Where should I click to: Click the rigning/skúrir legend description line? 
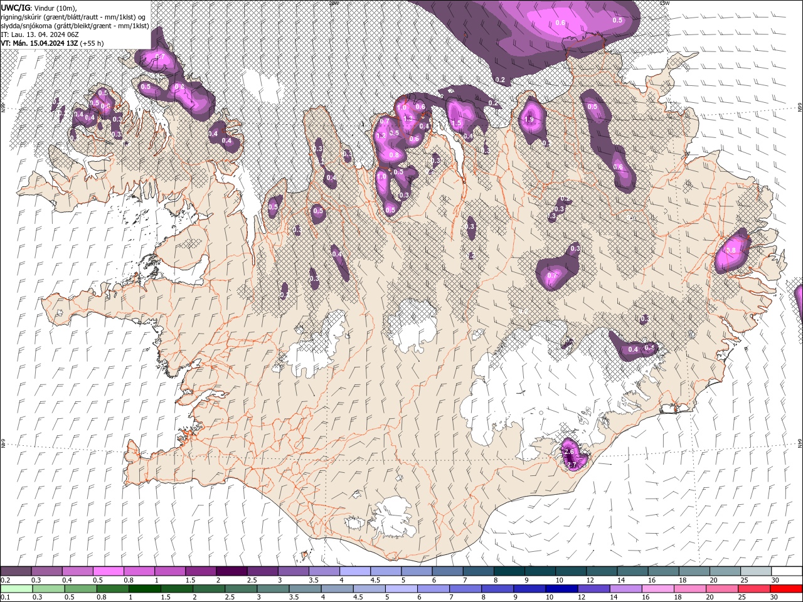point(73,16)
